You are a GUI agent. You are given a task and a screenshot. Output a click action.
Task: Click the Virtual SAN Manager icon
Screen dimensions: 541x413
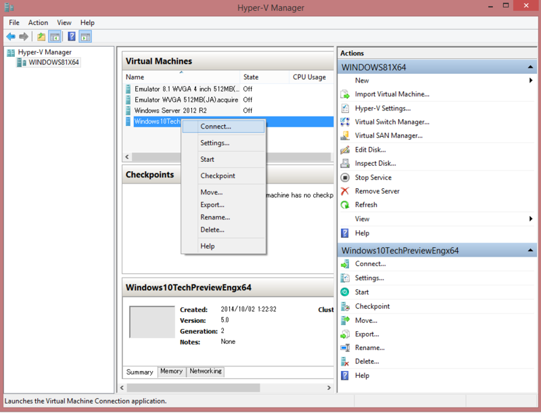[345, 135]
